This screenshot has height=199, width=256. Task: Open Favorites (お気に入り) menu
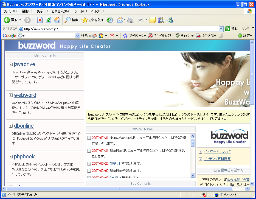click(x=61, y=11)
